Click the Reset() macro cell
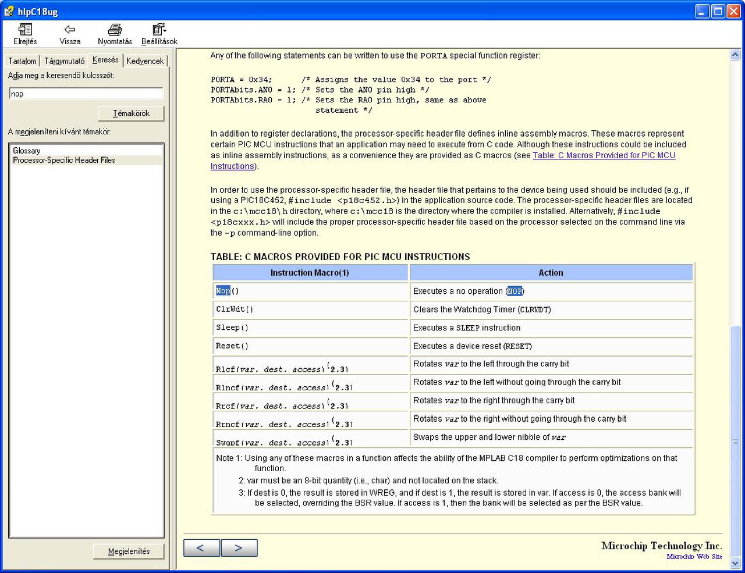 click(311, 346)
